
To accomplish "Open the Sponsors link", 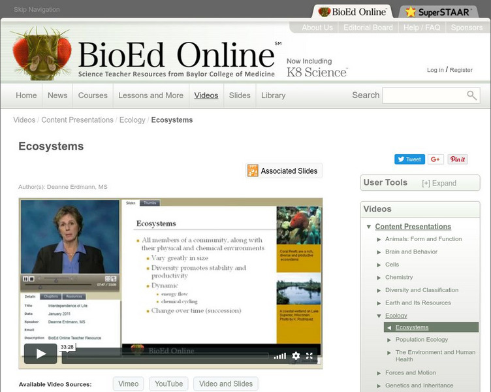I will point(467,27).
